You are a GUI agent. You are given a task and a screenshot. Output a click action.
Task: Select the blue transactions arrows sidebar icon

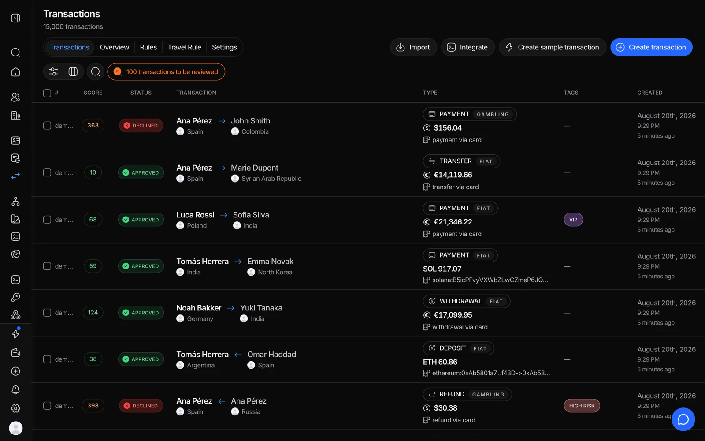coord(15,176)
